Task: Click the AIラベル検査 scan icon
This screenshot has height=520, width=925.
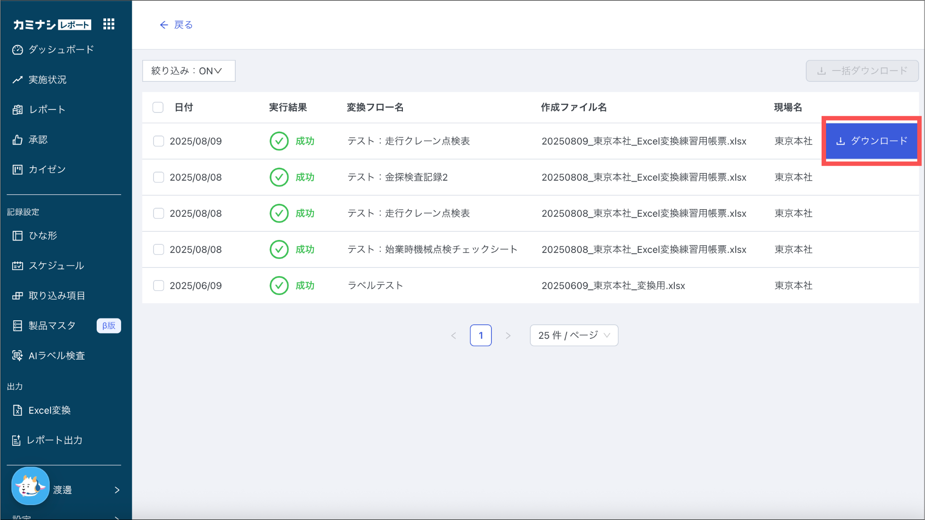Action: tap(18, 356)
